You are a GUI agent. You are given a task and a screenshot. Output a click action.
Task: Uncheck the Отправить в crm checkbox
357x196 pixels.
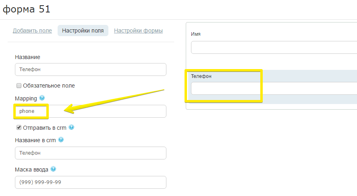tap(19, 127)
